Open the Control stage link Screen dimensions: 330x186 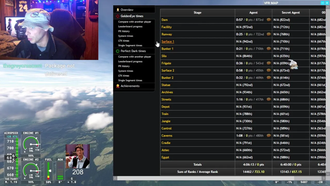point(166,128)
